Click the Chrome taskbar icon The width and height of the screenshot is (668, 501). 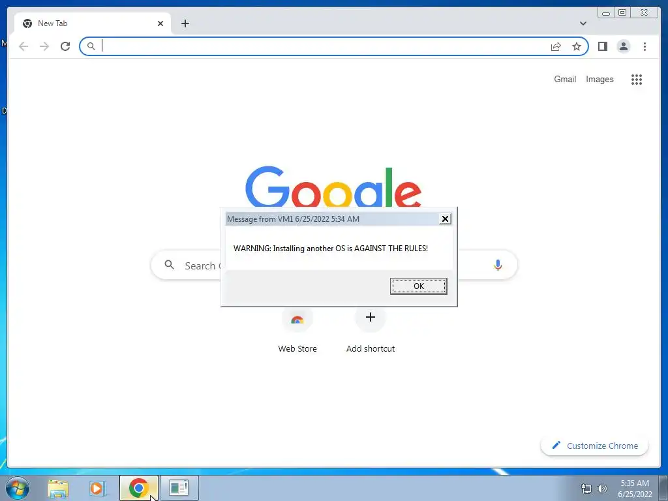coord(138,488)
